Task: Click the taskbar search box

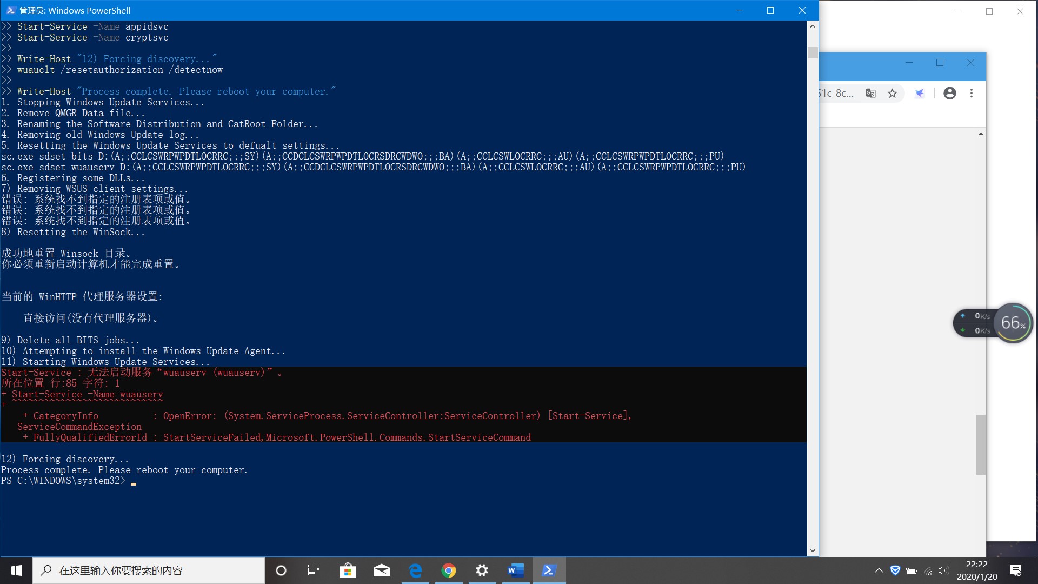Action: point(149,570)
